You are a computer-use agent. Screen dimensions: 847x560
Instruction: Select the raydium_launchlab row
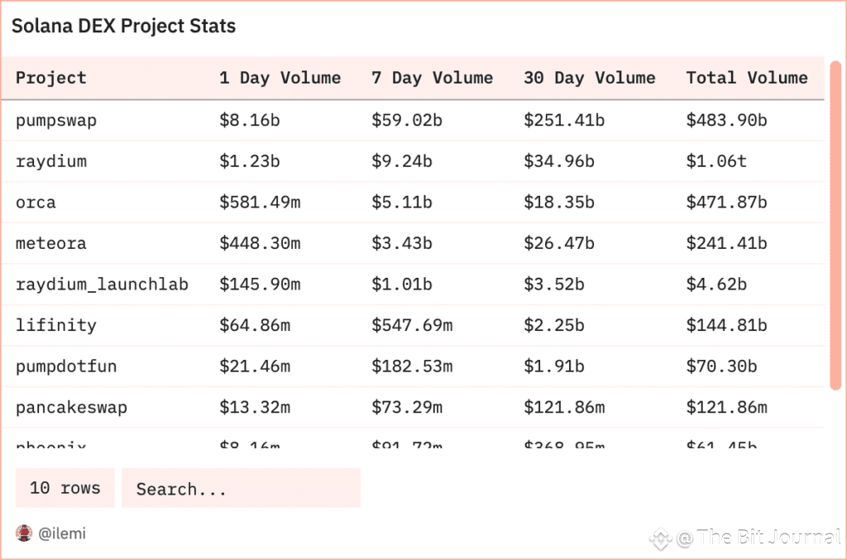414,285
